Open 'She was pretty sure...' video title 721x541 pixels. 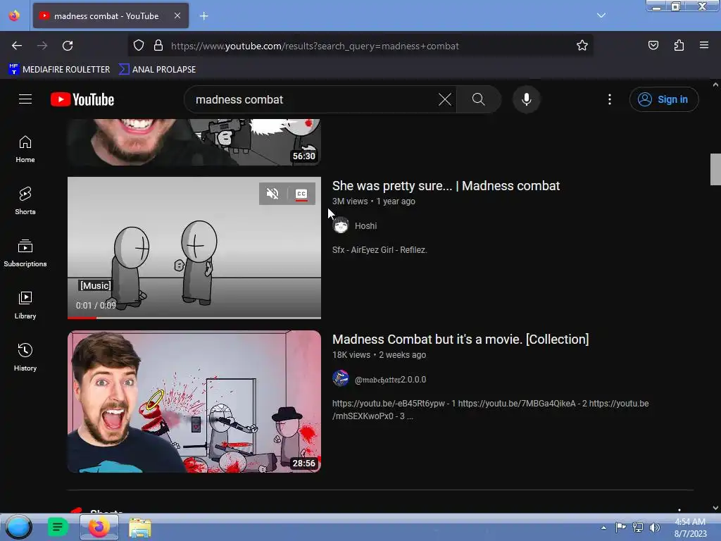(x=446, y=186)
